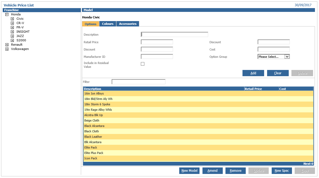The width and height of the screenshot is (319, 178).
Task: Select the Elite Plus Pack row
Action: click(198, 153)
